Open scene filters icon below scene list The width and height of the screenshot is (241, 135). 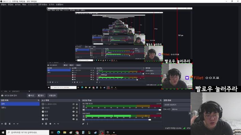10,124
